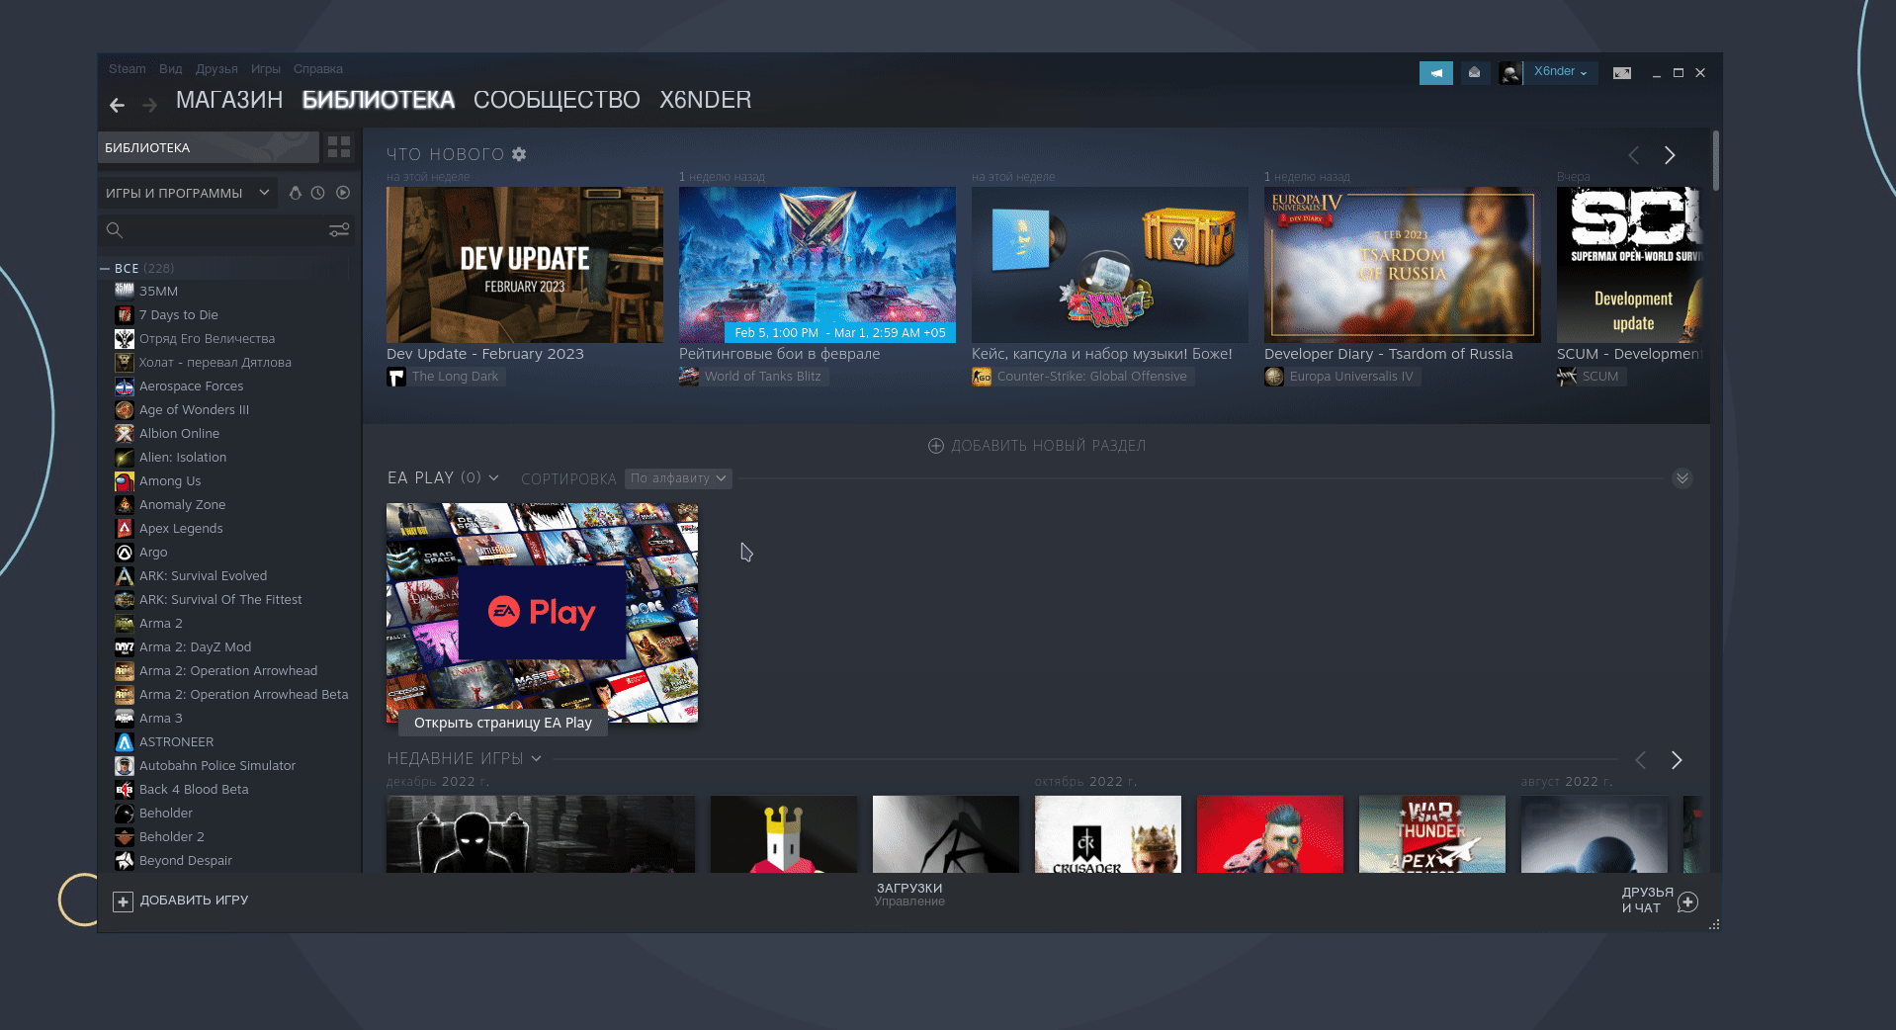The image size is (1896, 1030).
Task: Open advanced filter settings icon
Action: point(339,230)
